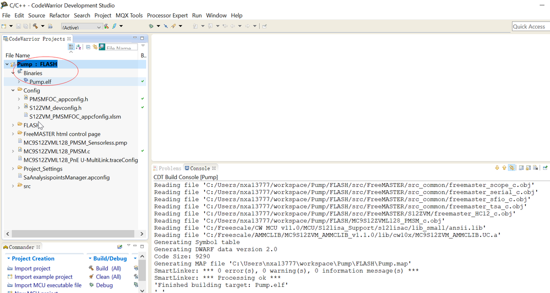Viewport: 550px width, 293px height.
Task: Minimize the Commander panel
Action: pos(135,246)
